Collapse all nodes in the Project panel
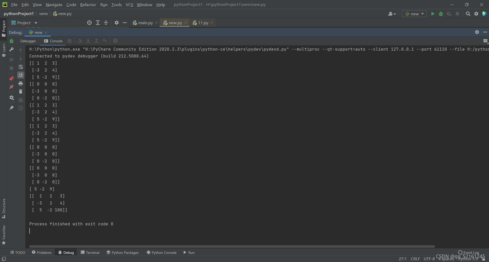Screen dimensions: 489x262 (x=106, y=23)
